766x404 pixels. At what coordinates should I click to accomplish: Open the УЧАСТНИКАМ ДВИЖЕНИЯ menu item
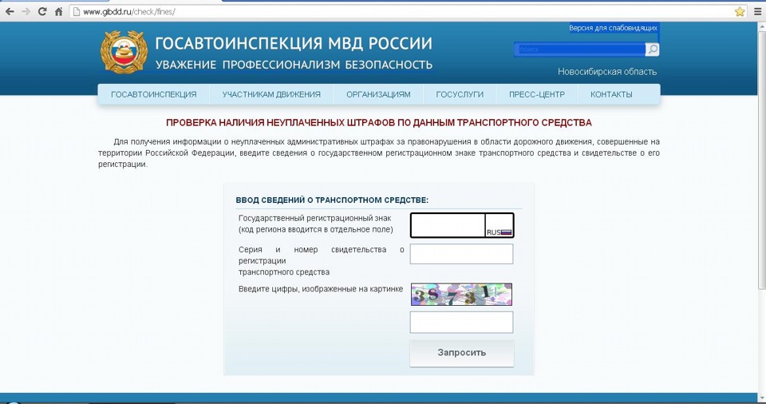[x=271, y=94]
